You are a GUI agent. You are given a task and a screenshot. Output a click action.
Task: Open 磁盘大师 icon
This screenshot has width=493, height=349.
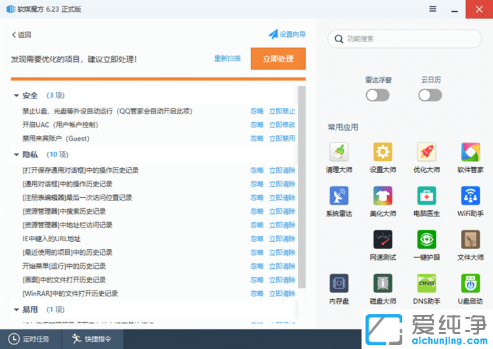pos(383,283)
